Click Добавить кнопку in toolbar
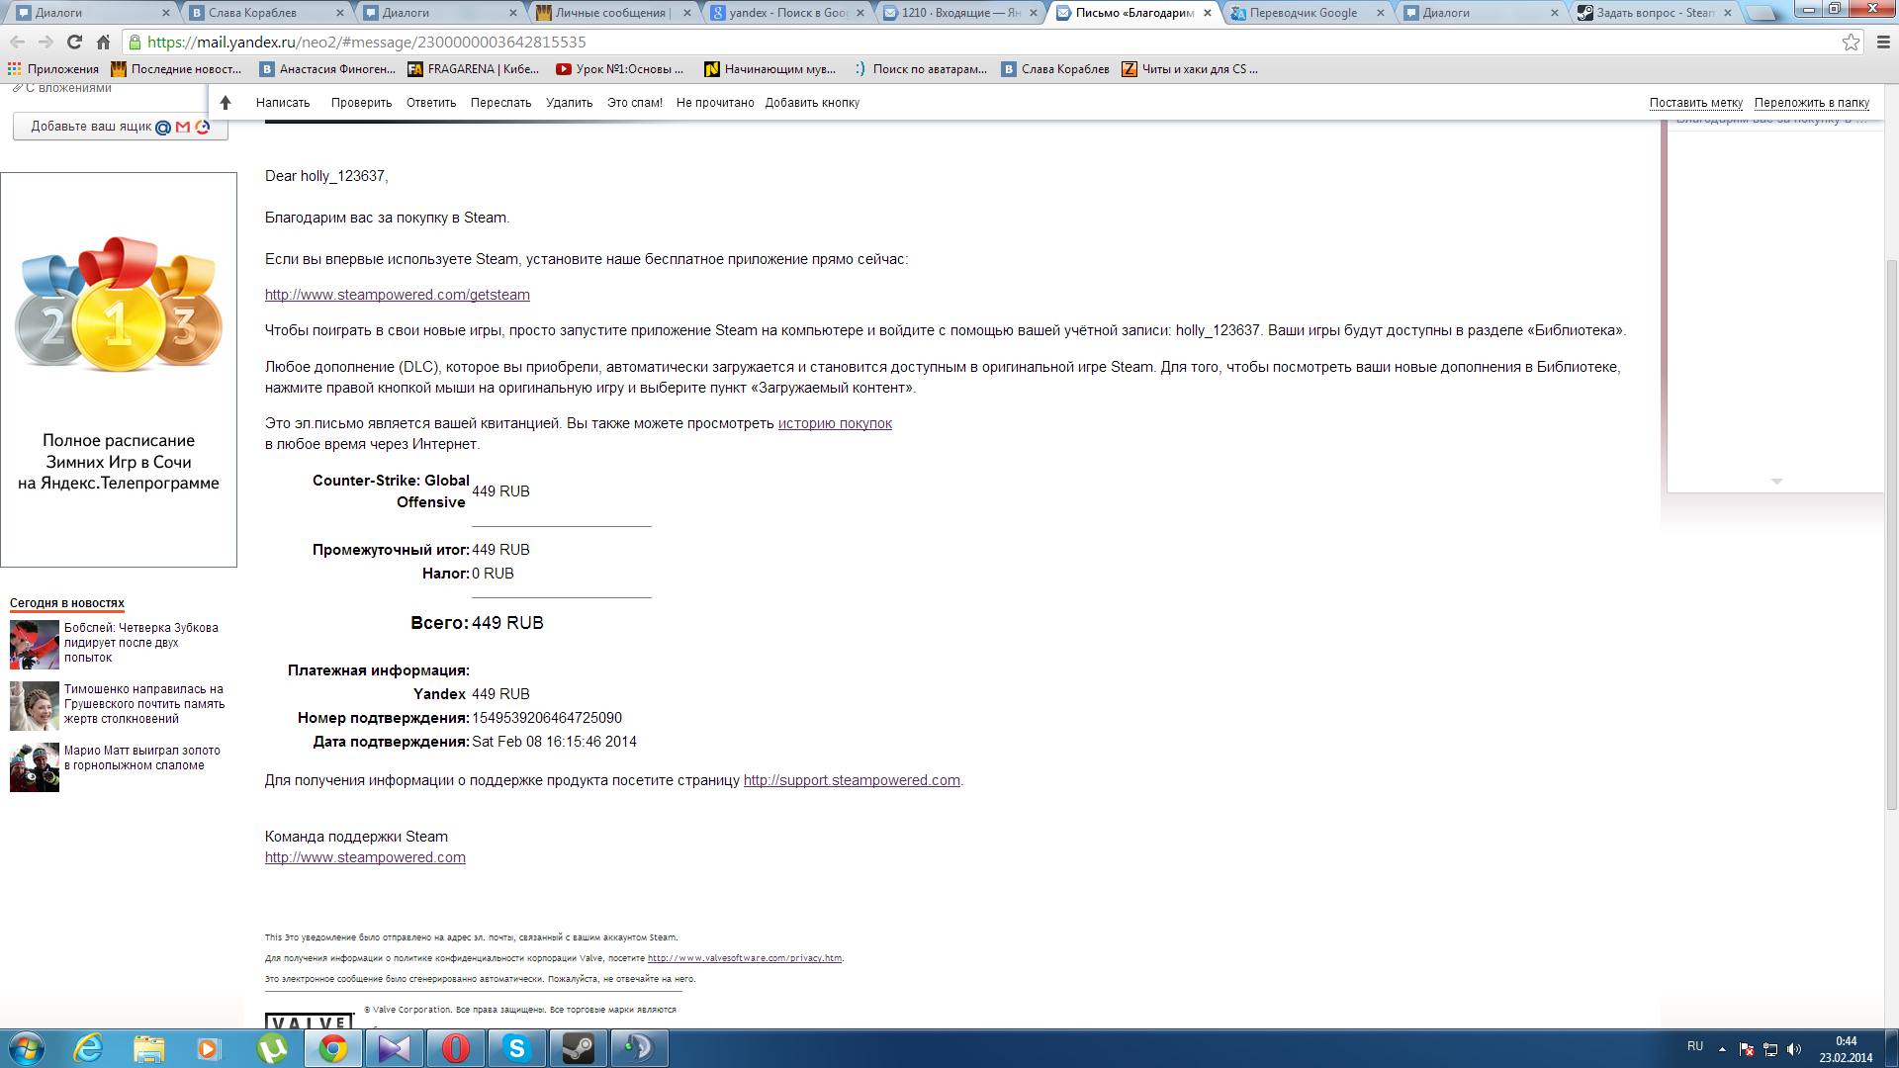Image resolution: width=1899 pixels, height=1068 pixels. tap(812, 103)
